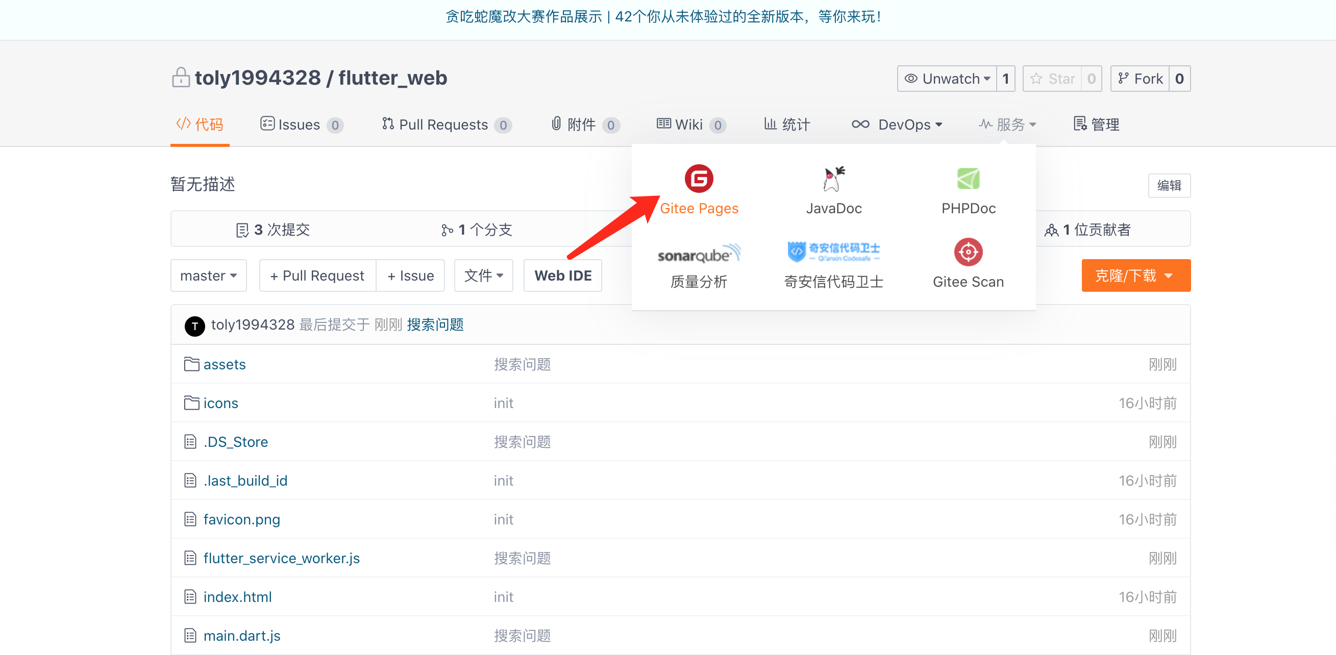This screenshot has width=1336, height=655.
Task: Open the index.html file
Action: pyautogui.click(x=237, y=597)
